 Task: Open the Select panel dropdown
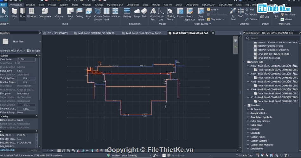[x=4, y=24]
